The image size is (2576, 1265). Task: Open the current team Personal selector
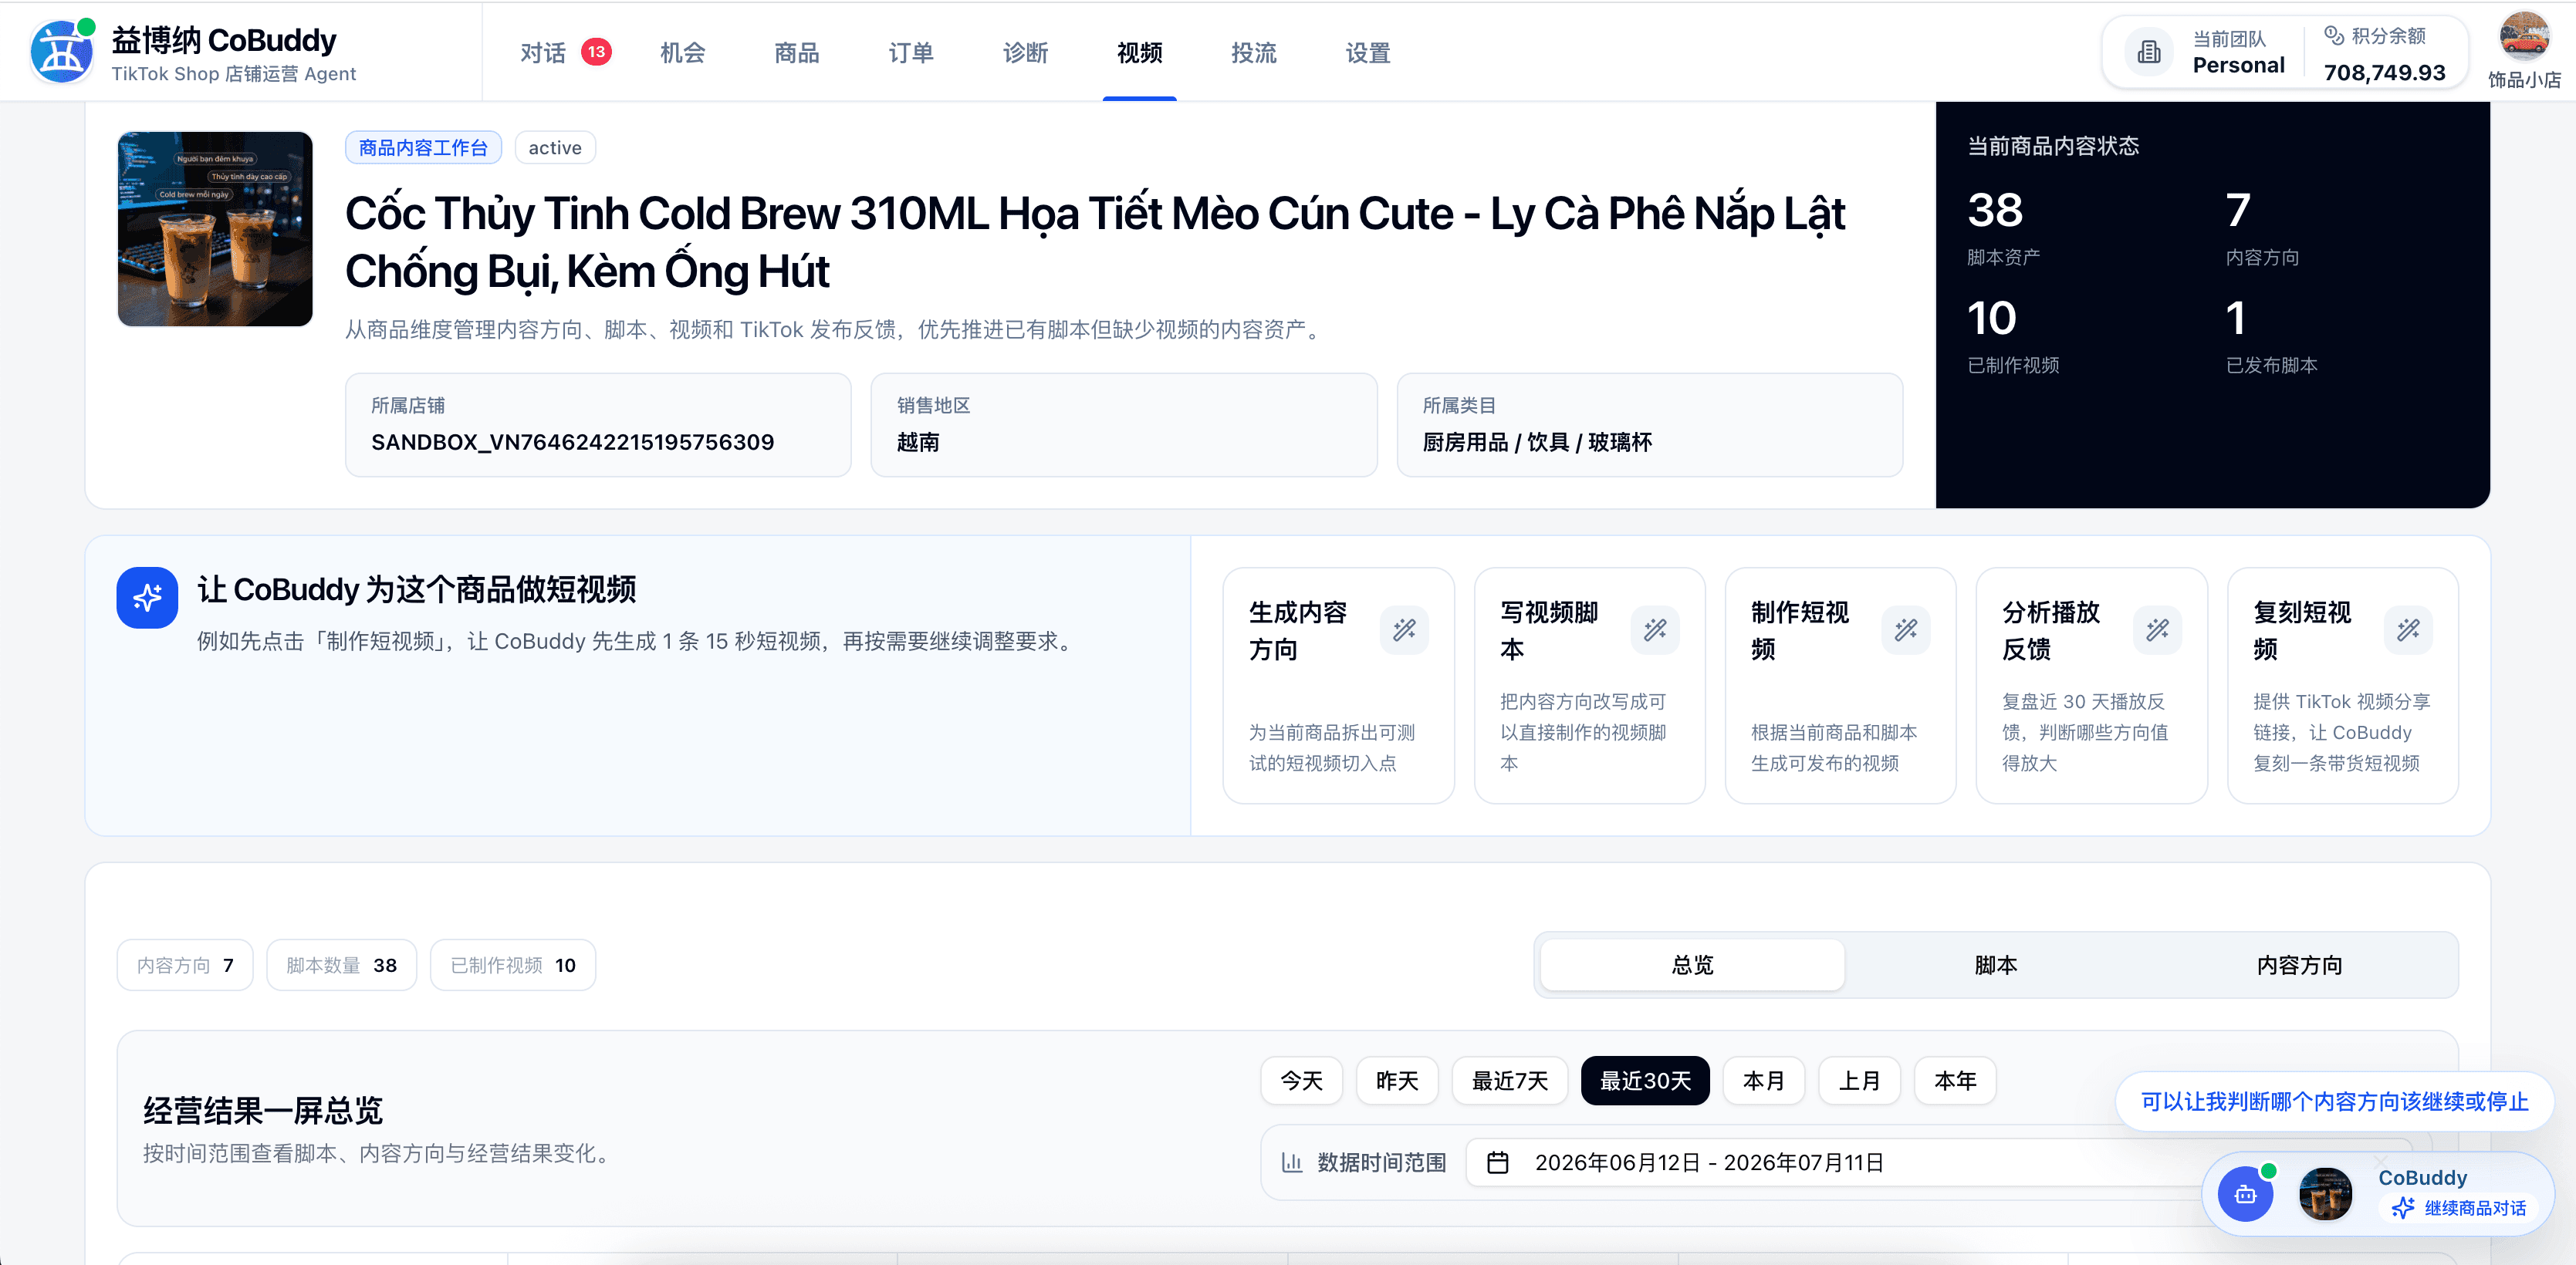2204,52
